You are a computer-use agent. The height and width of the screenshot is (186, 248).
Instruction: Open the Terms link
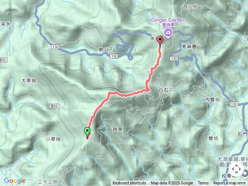(x=203, y=183)
